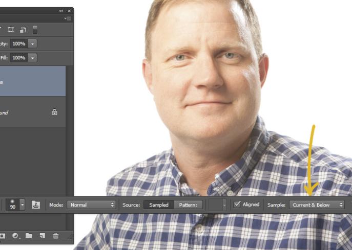This screenshot has width=352, height=250.
Task: Open brush preset picker showing 90
Action: point(13,204)
